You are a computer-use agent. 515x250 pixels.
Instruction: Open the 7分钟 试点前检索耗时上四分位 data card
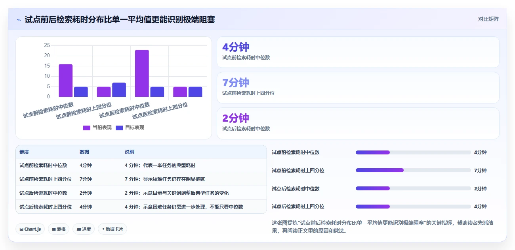pos(358,88)
